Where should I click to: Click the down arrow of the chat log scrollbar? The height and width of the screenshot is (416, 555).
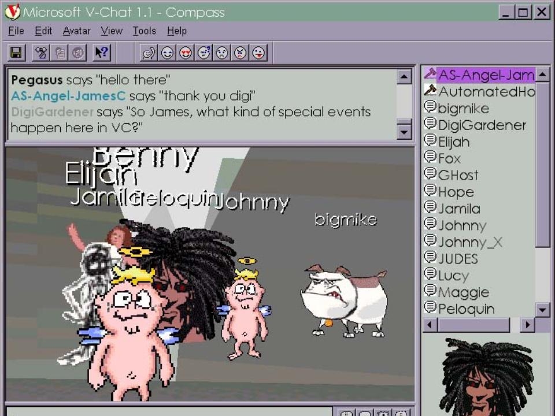pyautogui.click(x=404, y=132)
